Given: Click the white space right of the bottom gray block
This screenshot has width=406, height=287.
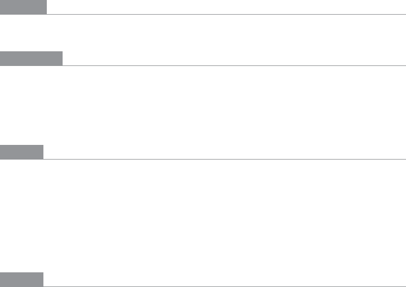Looking at the screenshot, I should click(224, 279).
